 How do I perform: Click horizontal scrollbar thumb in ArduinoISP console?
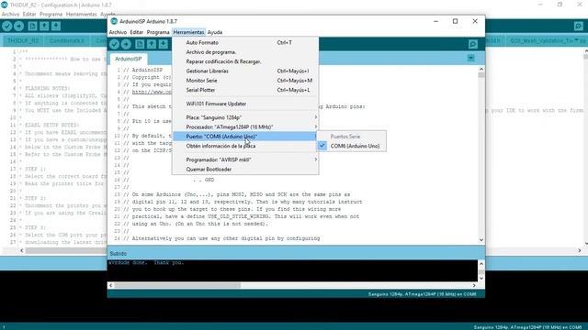[177, 285]
